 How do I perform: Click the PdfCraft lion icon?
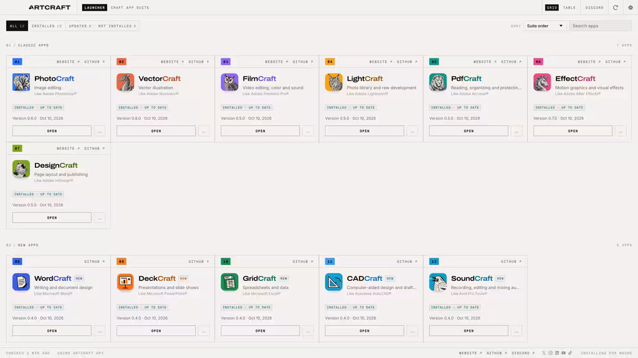point(438,82)
